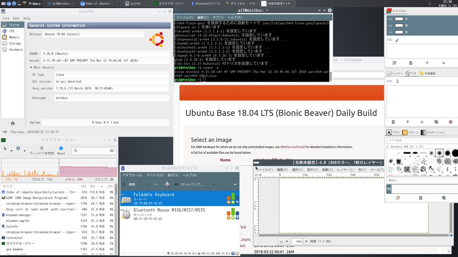Toggle visibility eye of blue channel (青)
The width and height of the screenshot is (458, 257).
[390, 32]
